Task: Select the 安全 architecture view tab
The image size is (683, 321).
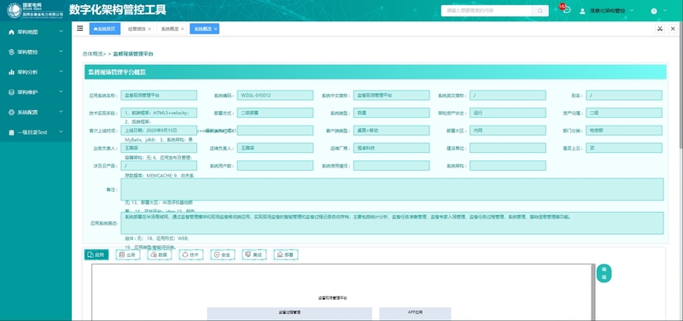Action: [223, 254]
